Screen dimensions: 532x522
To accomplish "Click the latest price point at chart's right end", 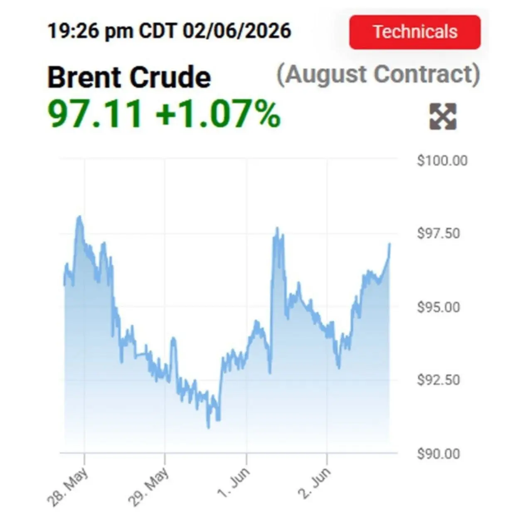I will (389, 245).
